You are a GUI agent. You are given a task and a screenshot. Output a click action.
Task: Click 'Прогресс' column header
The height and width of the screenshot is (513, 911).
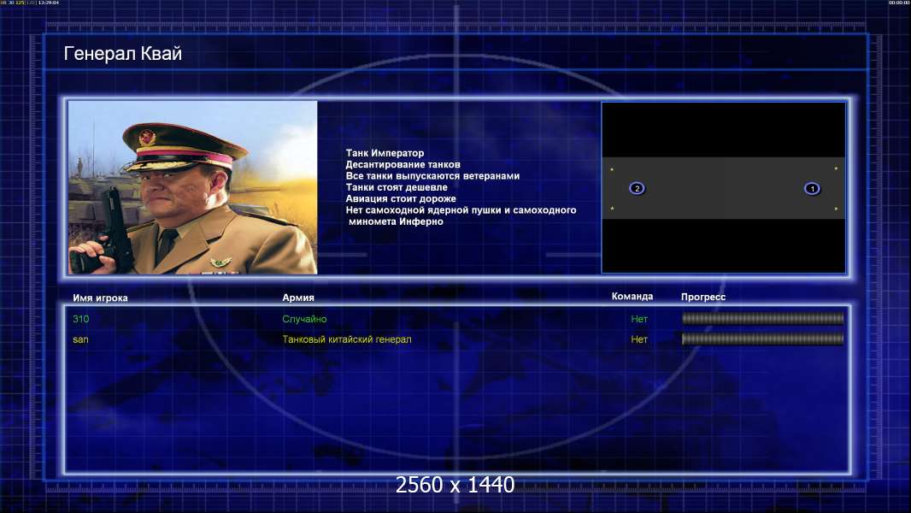[x=703, y=297]
